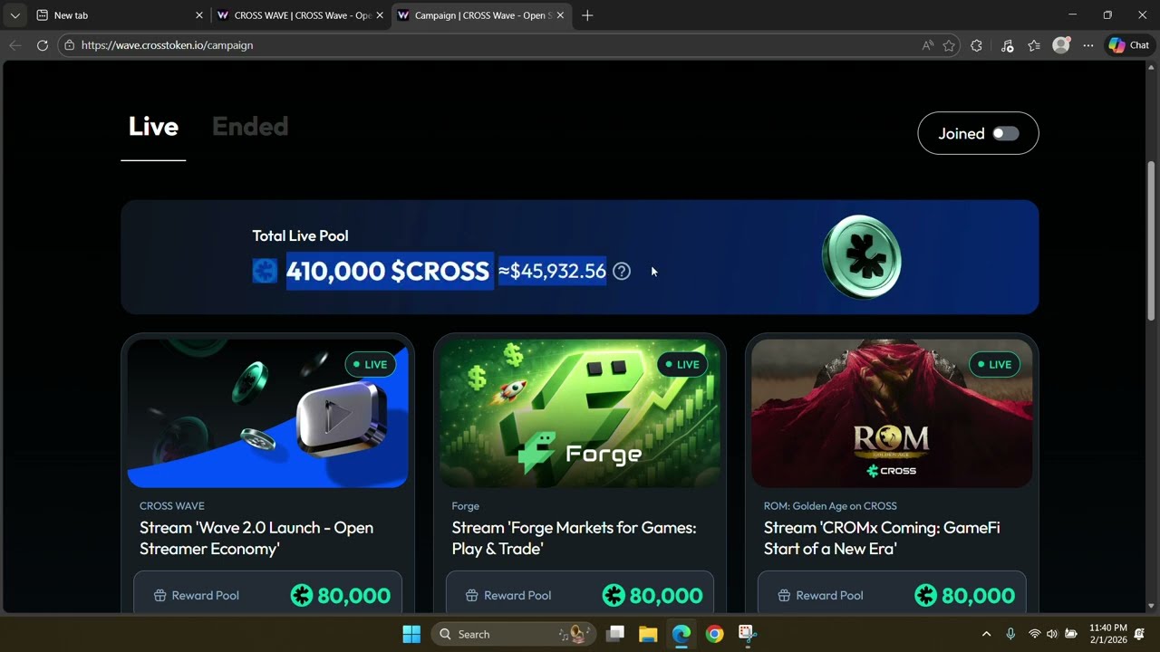Expand the hidden system tray icons
The width and height of the screenshot is (1160, 652).
(x=987, y=634)
